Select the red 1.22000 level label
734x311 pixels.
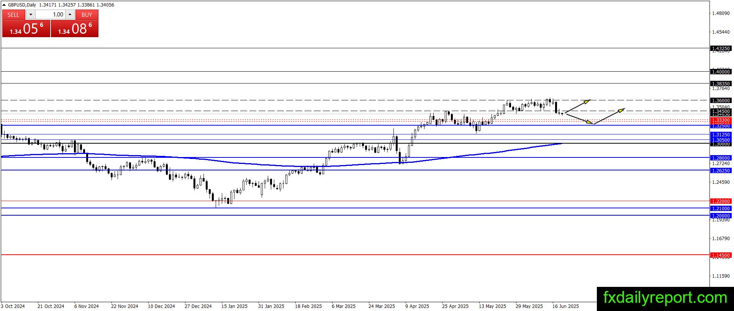721,201
